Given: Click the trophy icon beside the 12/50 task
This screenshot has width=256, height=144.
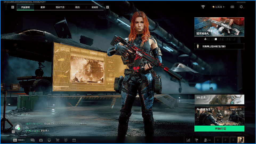Looking at the screenshot, I should [198, 46].
